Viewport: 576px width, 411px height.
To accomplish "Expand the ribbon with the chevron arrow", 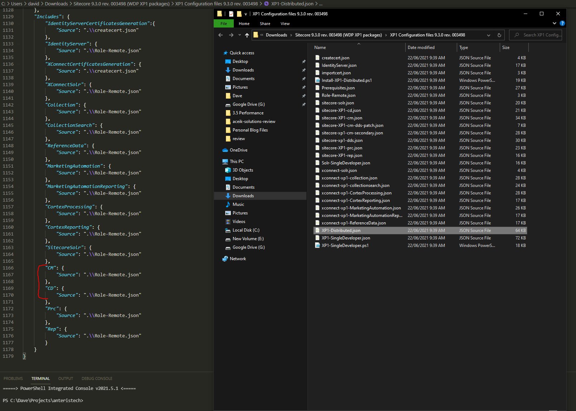I will coord(555,24).
